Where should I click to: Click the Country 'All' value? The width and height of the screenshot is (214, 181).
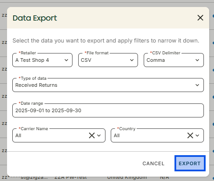pos(117,135)
